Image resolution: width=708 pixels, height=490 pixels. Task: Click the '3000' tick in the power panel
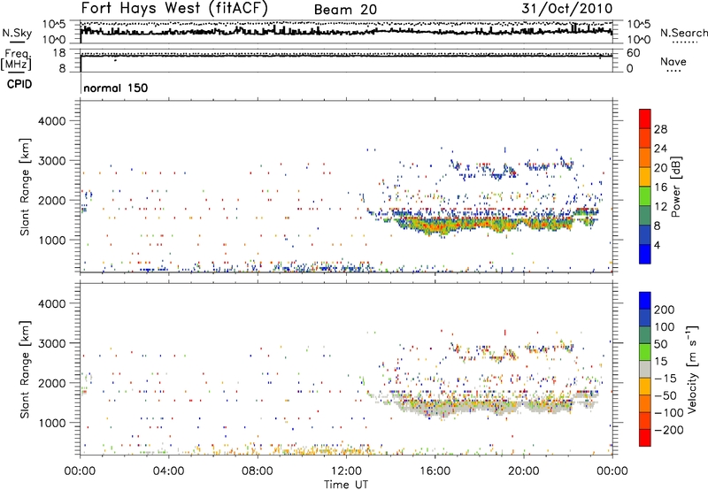tap(52, 161)
